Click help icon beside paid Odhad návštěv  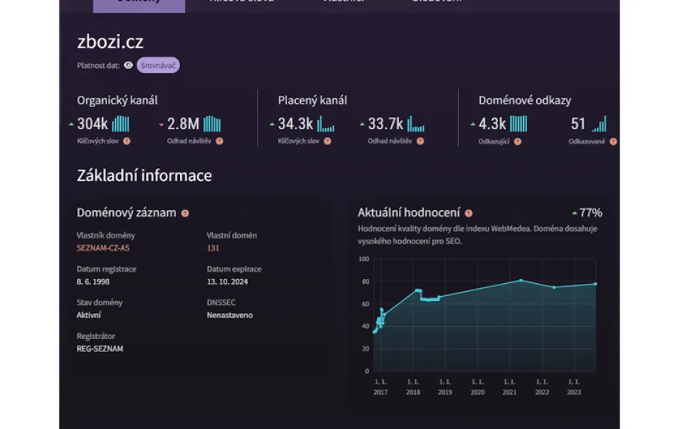pos(420,141)
